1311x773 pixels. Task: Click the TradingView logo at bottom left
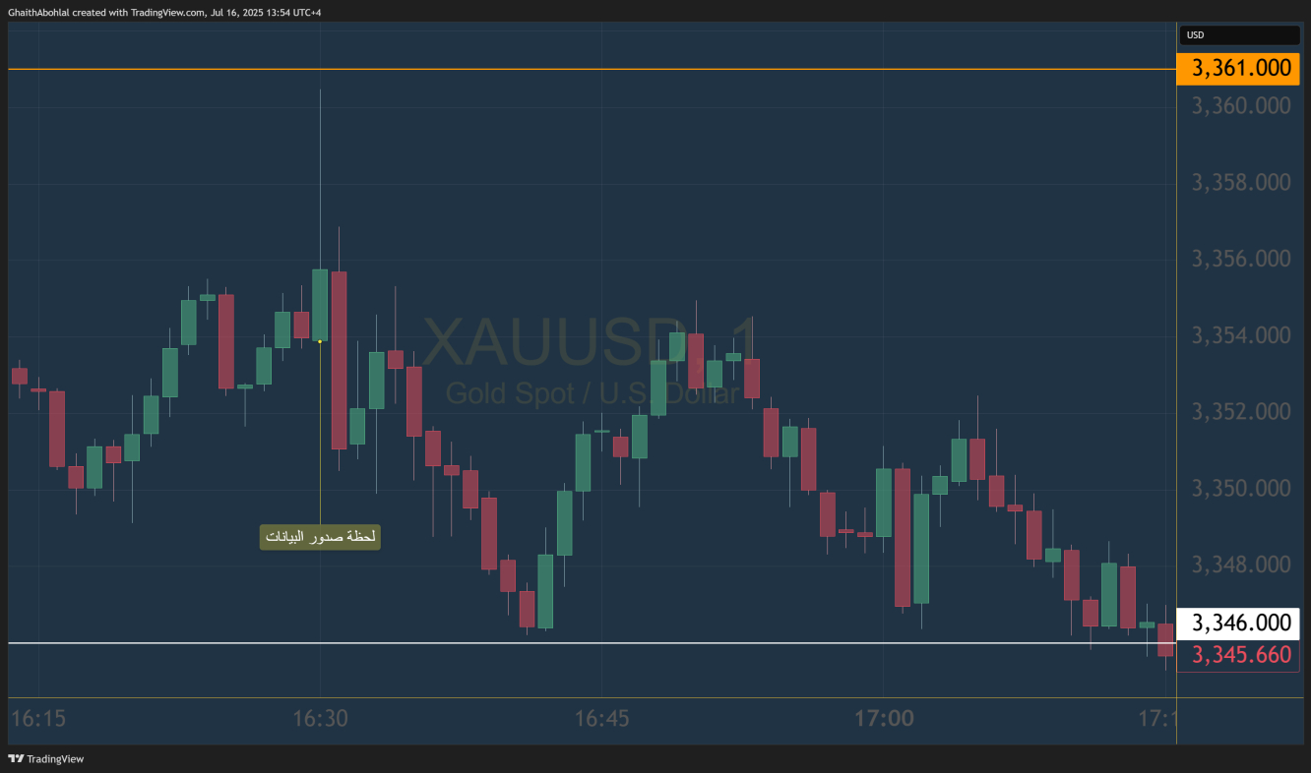pyautogui.click(x=46, y=758)
